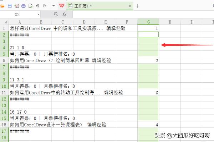Click the open folder icon
Image resolution: width=214 pixels, height=142 pixels.
3,6
